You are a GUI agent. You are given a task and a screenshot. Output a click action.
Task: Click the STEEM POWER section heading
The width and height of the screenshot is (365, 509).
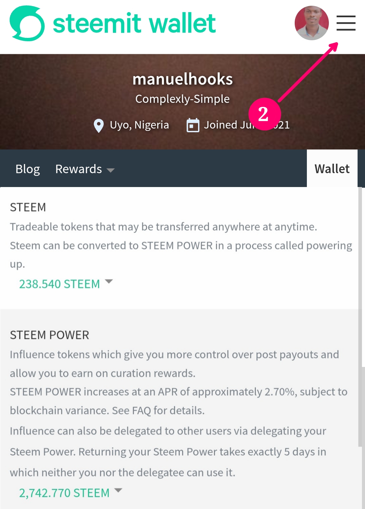tap(49, 335)
